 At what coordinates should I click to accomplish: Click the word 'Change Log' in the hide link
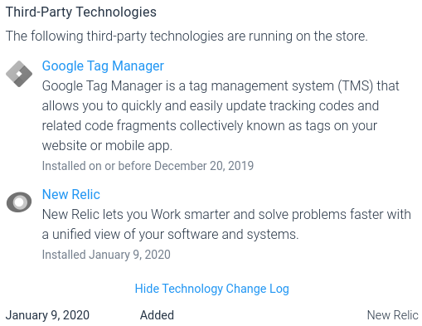(258, 289)
